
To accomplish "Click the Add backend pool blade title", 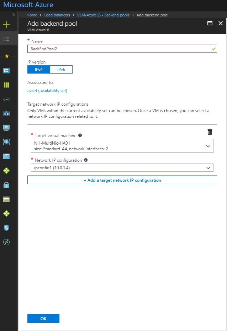I will [52, 24].
